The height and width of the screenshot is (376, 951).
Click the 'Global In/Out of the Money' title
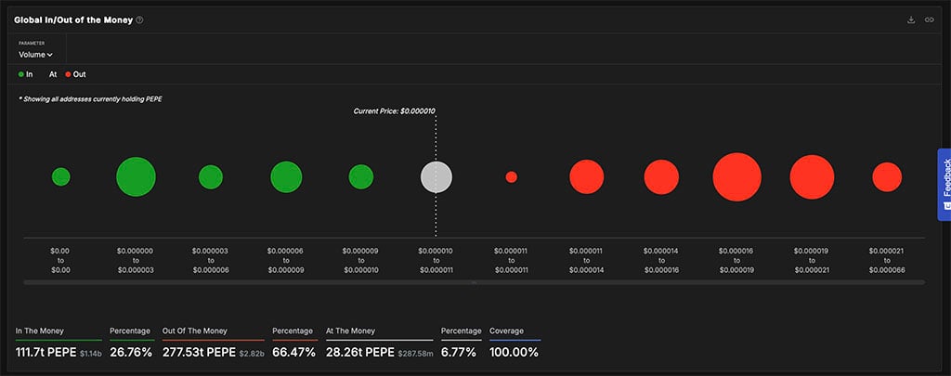pos(72,19)
